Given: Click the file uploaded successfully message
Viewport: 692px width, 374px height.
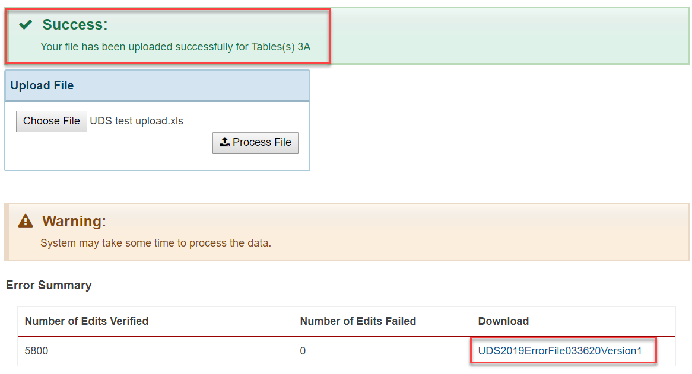Looking at the screenshot, I should coord(175,47).
